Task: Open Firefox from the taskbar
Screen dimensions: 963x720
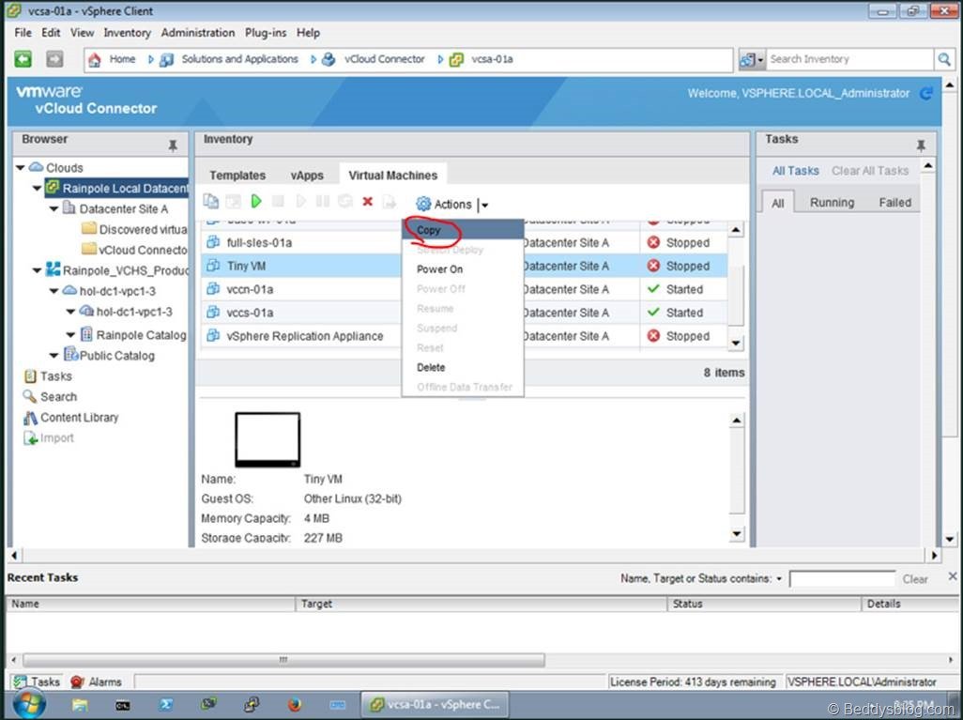Action: [x=294, y=705]
